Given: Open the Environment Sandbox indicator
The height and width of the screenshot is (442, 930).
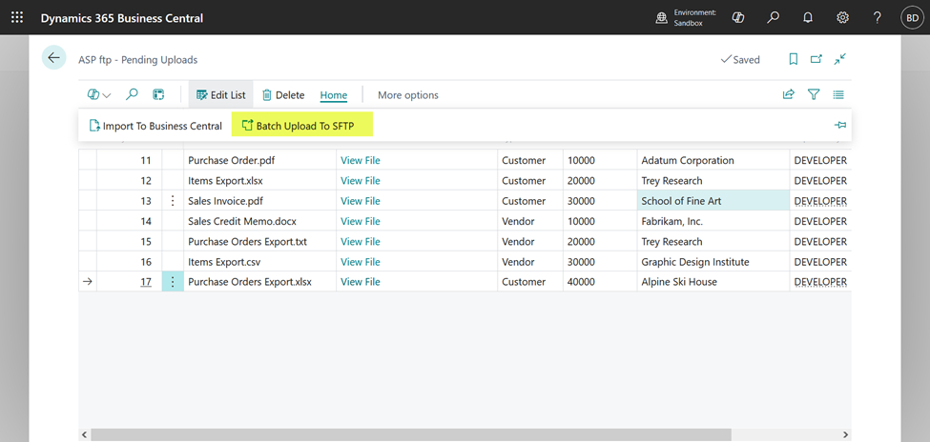Looking at the screenshot, I should tap(686, 18).
